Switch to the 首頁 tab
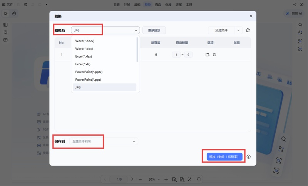 click(x=117, y=5)
